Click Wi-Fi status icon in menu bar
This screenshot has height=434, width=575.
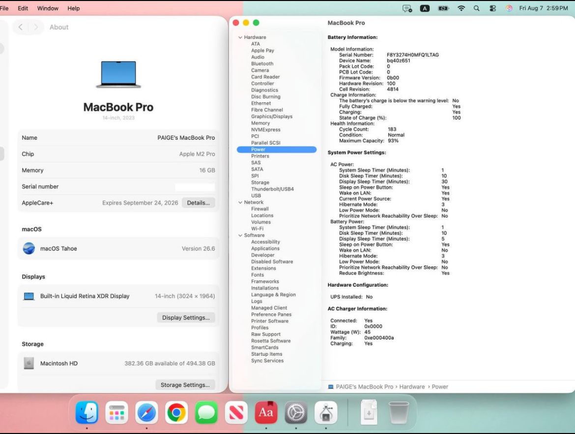pos(461,8)
